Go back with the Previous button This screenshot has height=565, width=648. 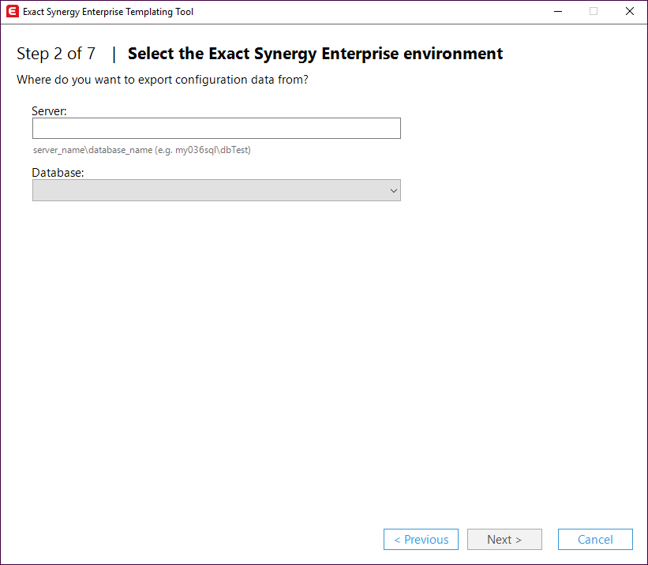[421, 540]
